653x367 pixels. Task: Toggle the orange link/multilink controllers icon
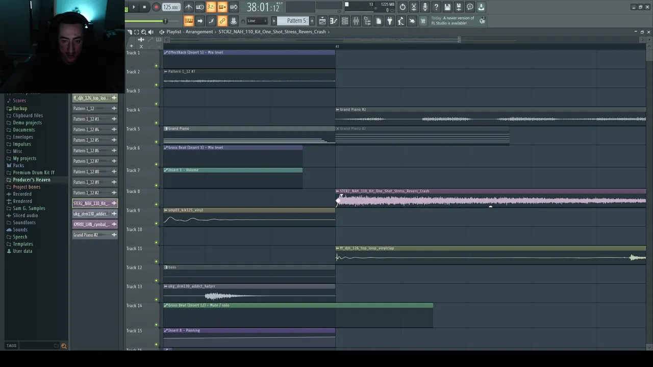pyautogui.click(x=222, y=21)
